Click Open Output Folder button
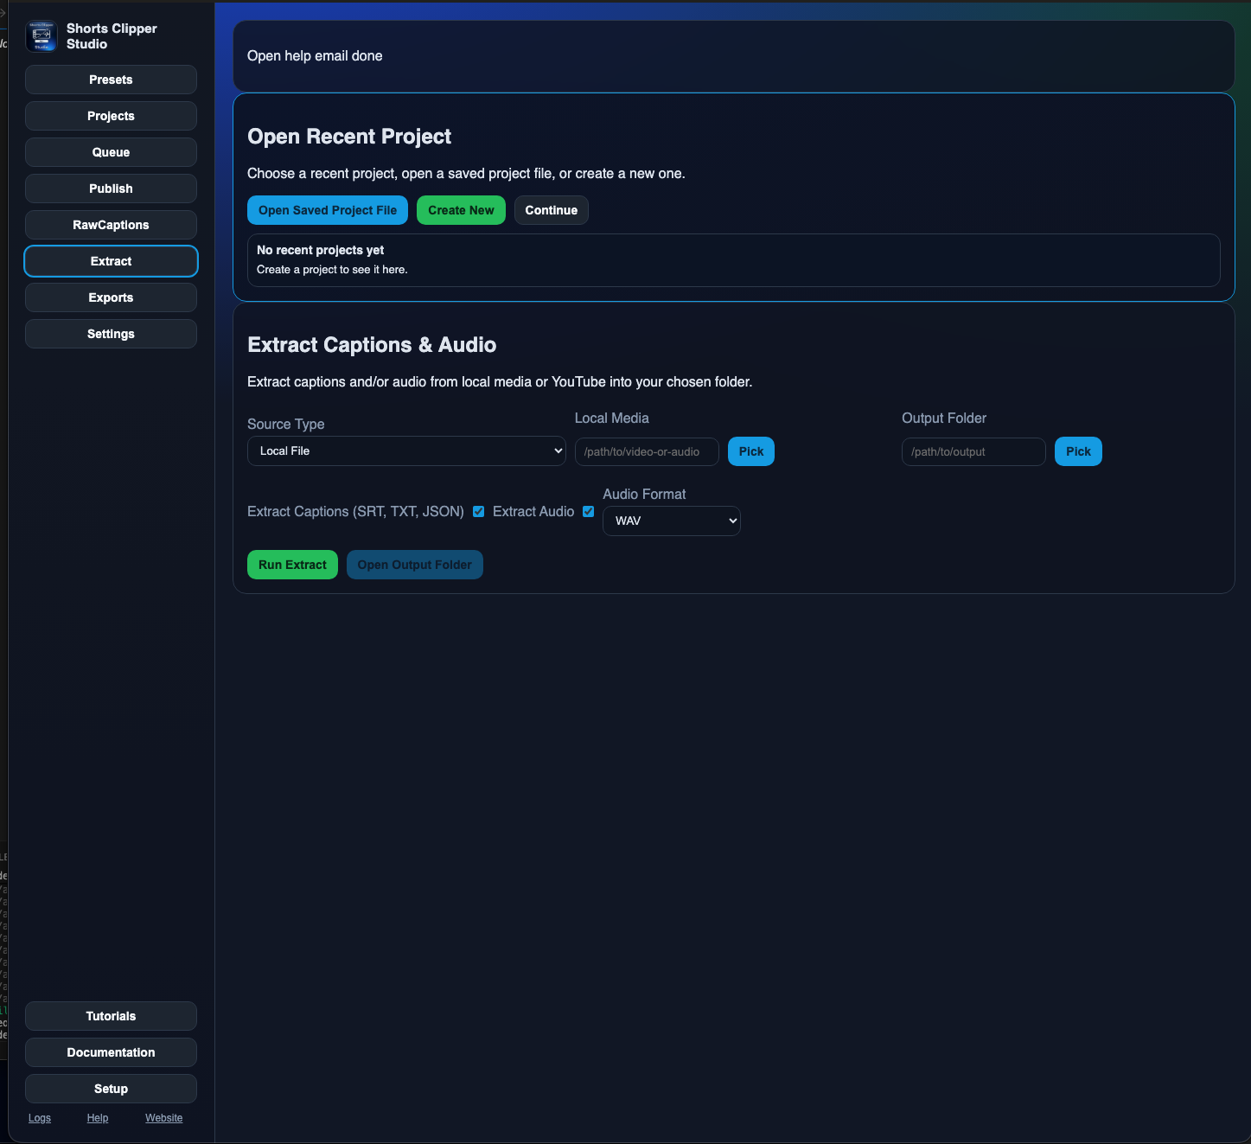The image size is (1251, 1144). (x=415, y=565)
